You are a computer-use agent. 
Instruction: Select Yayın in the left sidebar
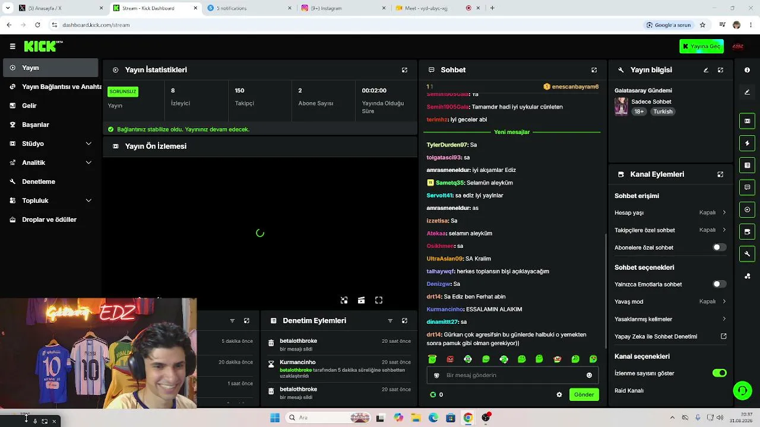tap(49, 68)
